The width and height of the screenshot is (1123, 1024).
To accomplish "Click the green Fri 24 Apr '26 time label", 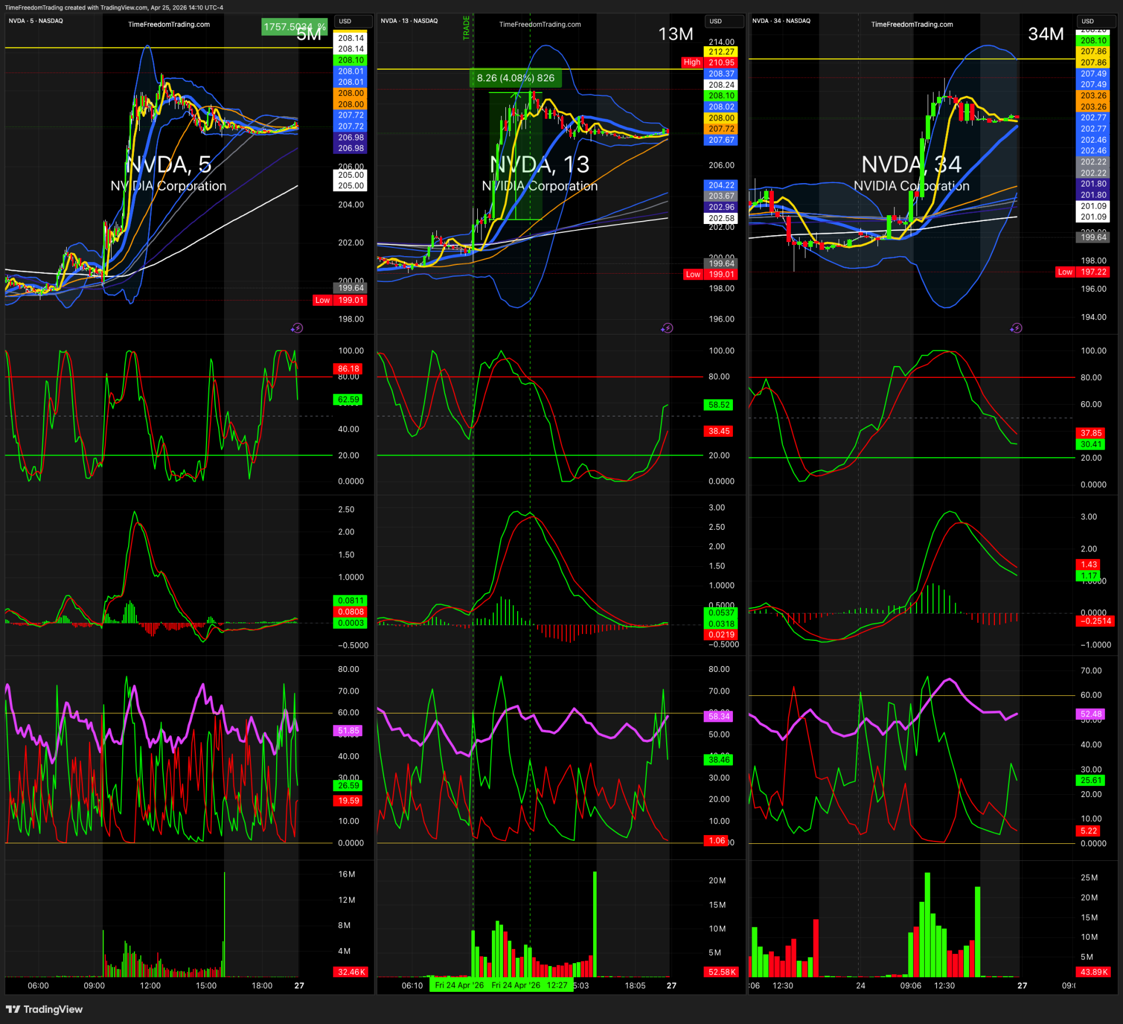I will click(459, 985).
